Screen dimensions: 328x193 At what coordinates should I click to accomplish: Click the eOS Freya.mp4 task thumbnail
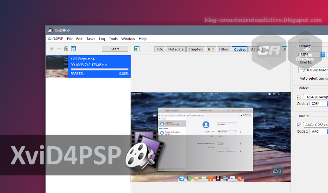coord(57,67)
